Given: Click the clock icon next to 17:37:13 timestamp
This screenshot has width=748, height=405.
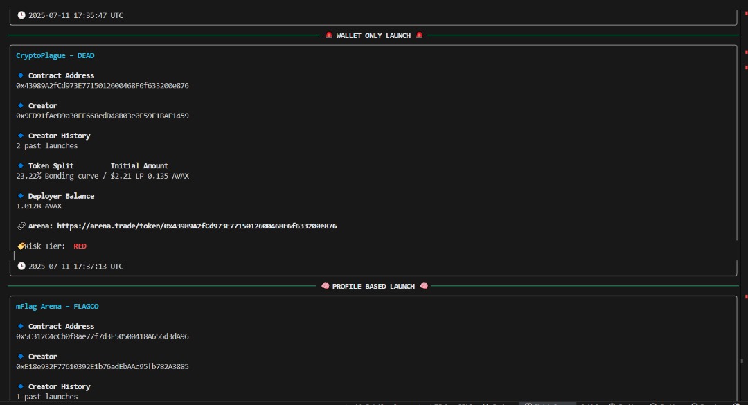Looking at the screenshot, I should (21, 267).
